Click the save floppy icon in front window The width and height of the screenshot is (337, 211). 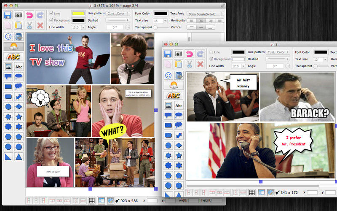168,54
